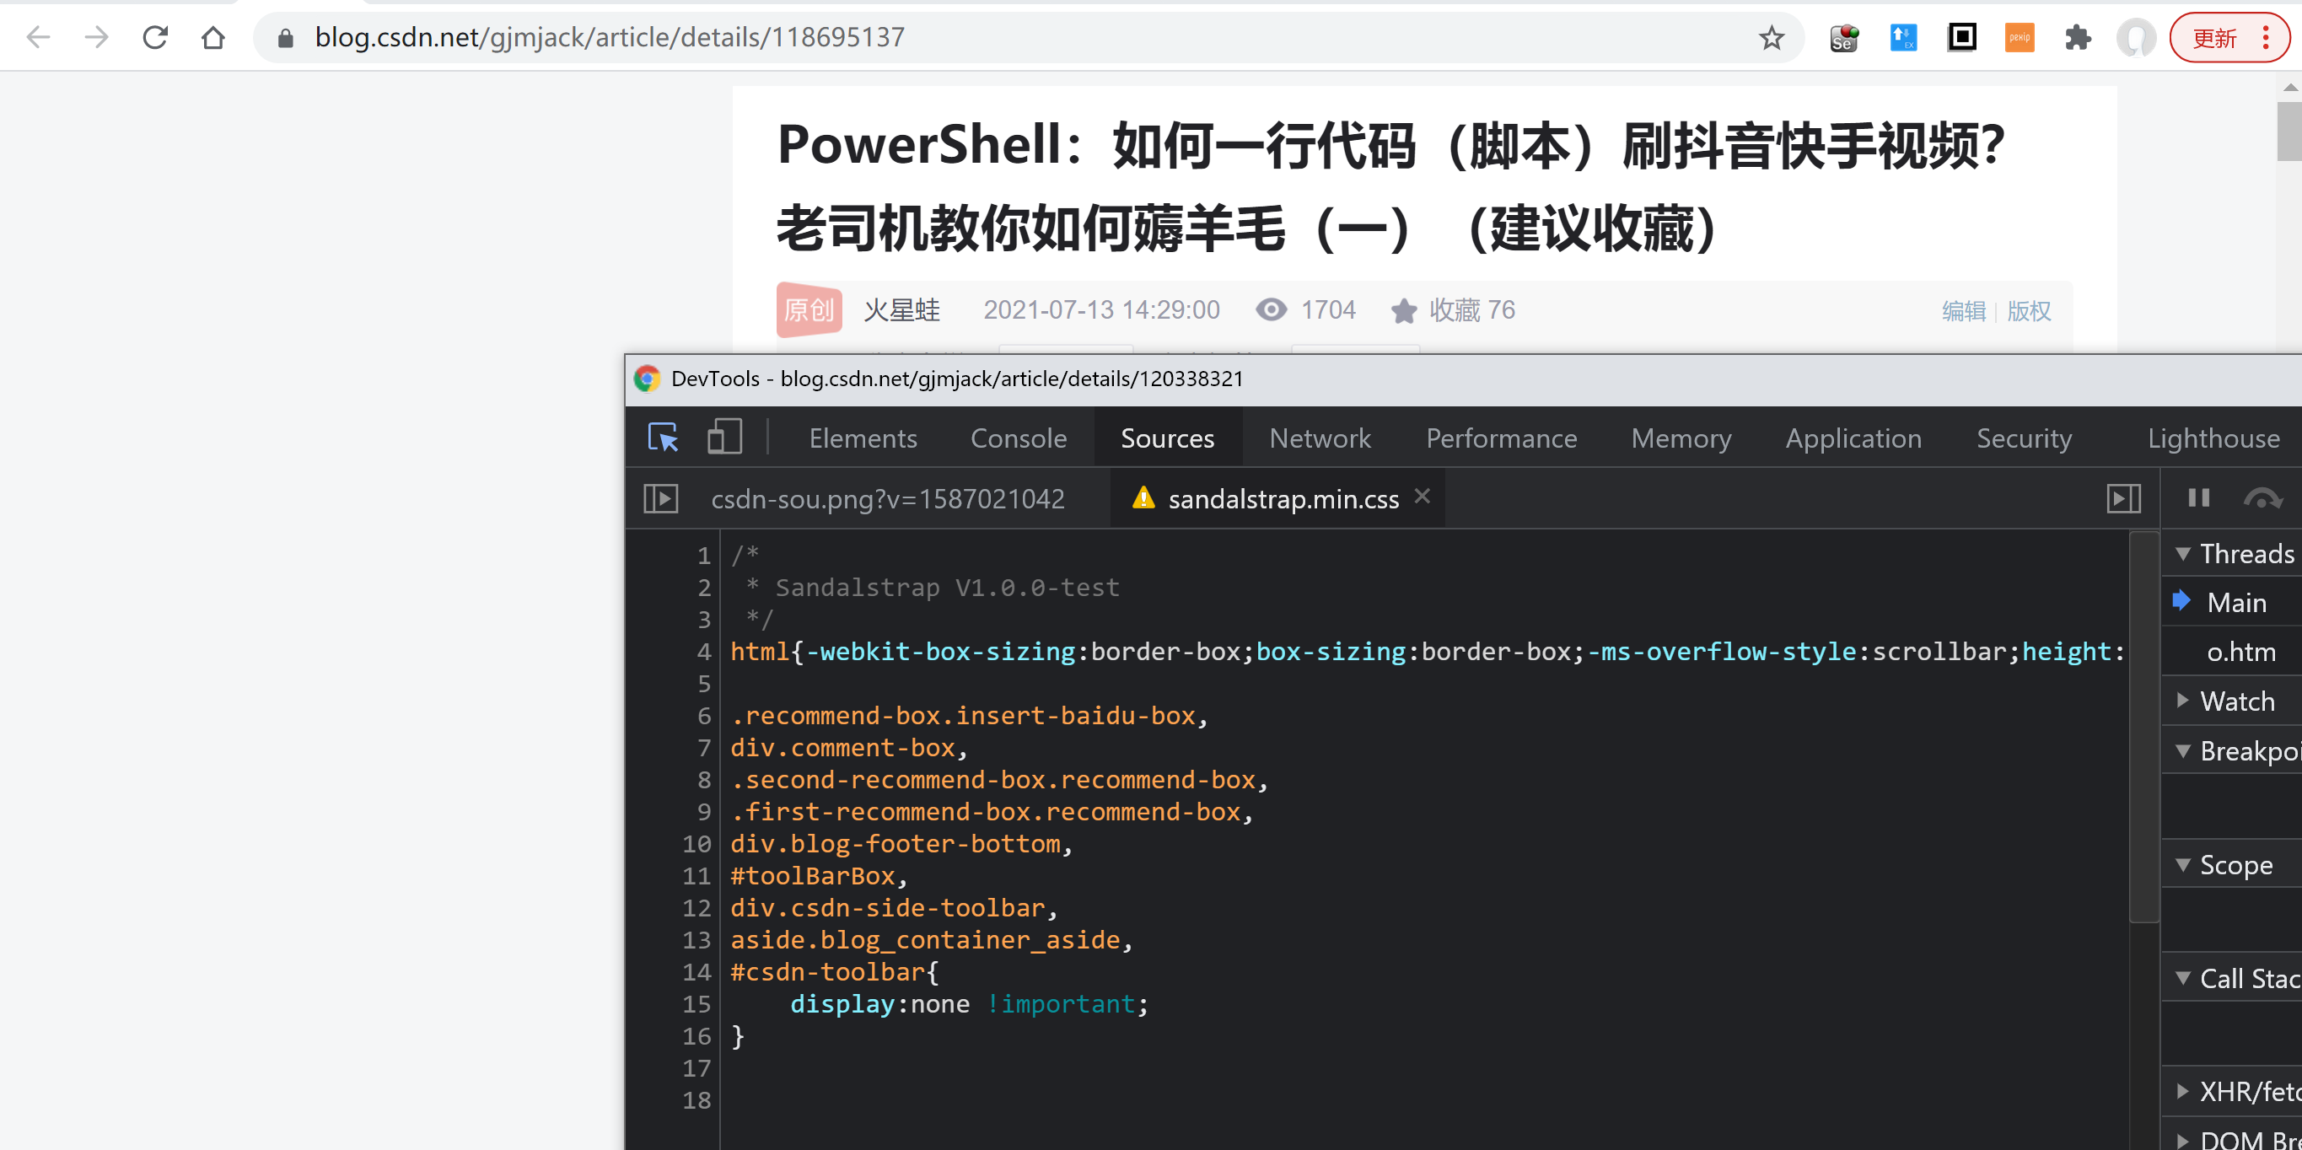The height and width of the screenshot is (1150, 2302).
Task: Click the browser back arrow
Action: (38, 38)
